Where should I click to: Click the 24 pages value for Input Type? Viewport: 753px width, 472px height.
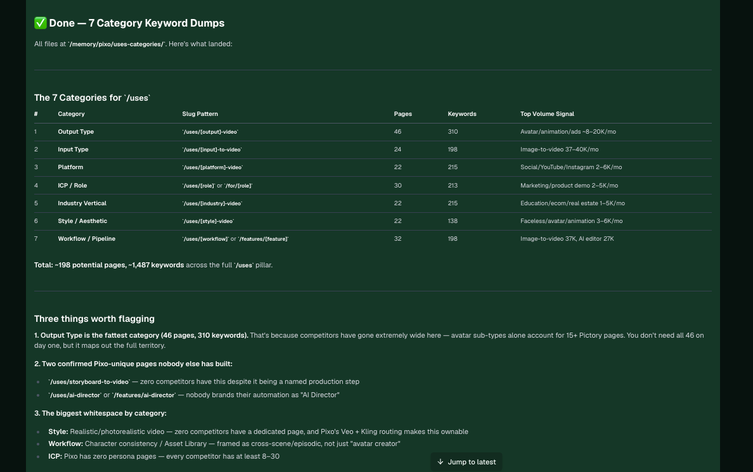397,150
